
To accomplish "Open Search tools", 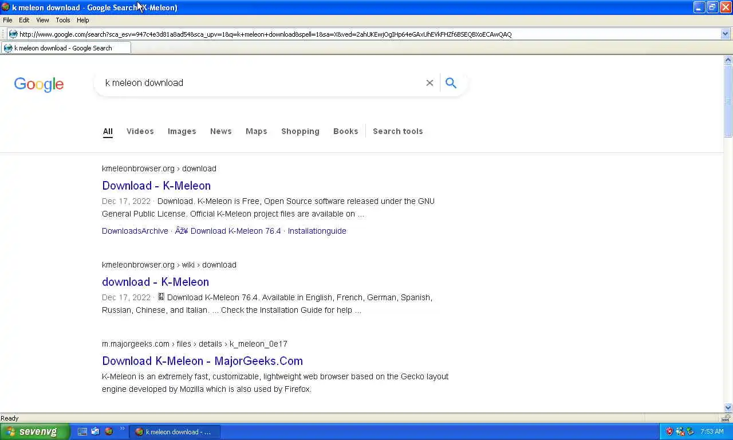I will [x=398, y=131].
